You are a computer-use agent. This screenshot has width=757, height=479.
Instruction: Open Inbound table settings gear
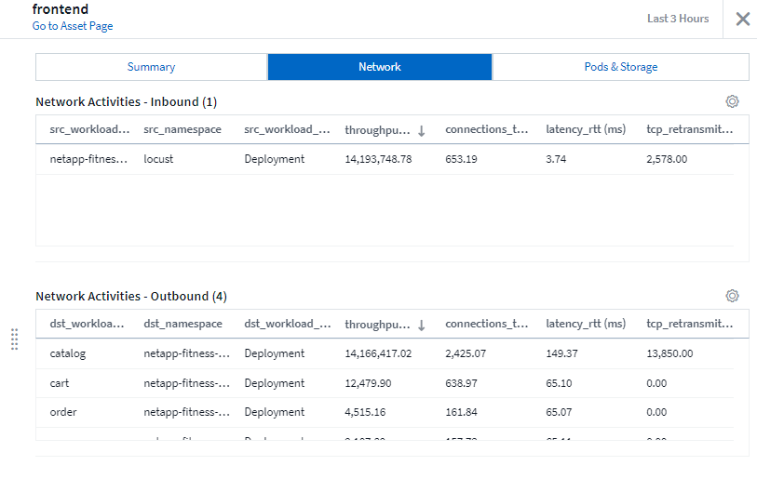pos(732,101)
